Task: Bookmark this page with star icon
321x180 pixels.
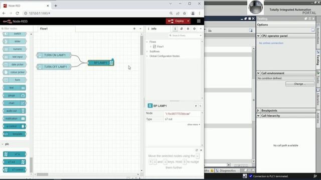Action: (185, 13)
